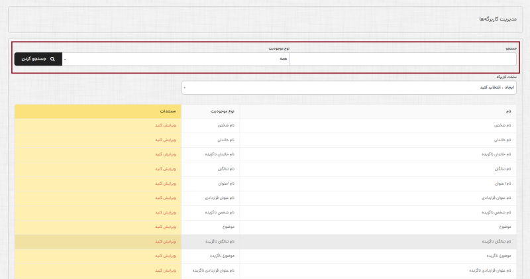Click the magnifier icon on the search button
Image resolution: width=530 pixels, height=279 pixels.
[x=53, y=60]
